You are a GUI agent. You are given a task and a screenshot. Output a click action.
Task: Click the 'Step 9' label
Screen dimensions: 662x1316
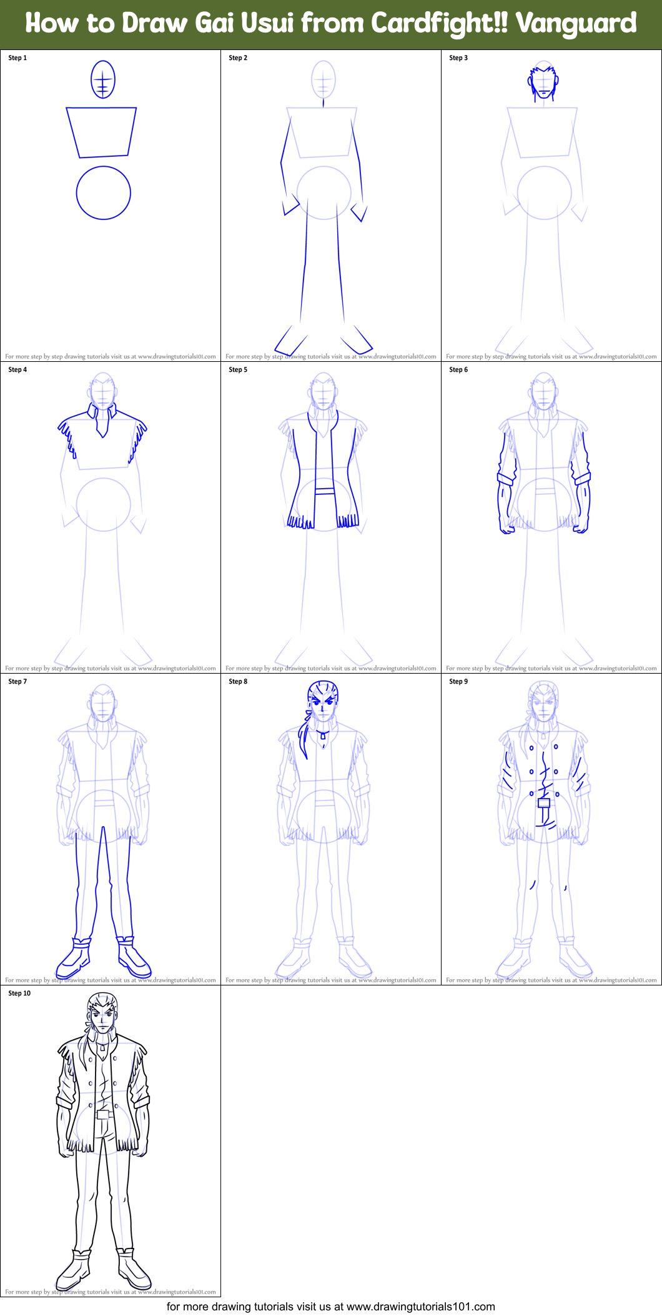point(458,681)
